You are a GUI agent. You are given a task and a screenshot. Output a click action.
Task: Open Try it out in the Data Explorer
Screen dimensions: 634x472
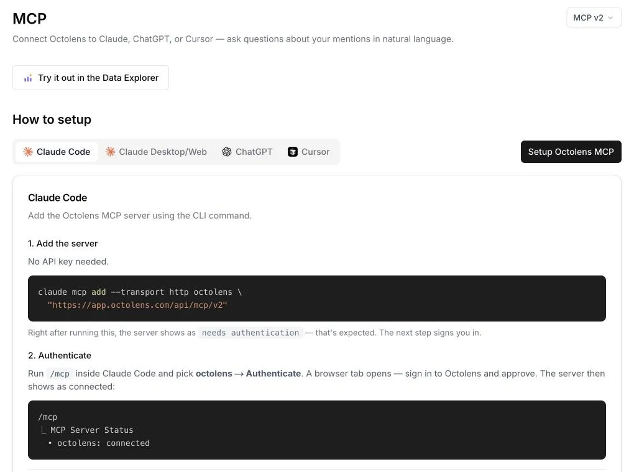pos(91,78)
